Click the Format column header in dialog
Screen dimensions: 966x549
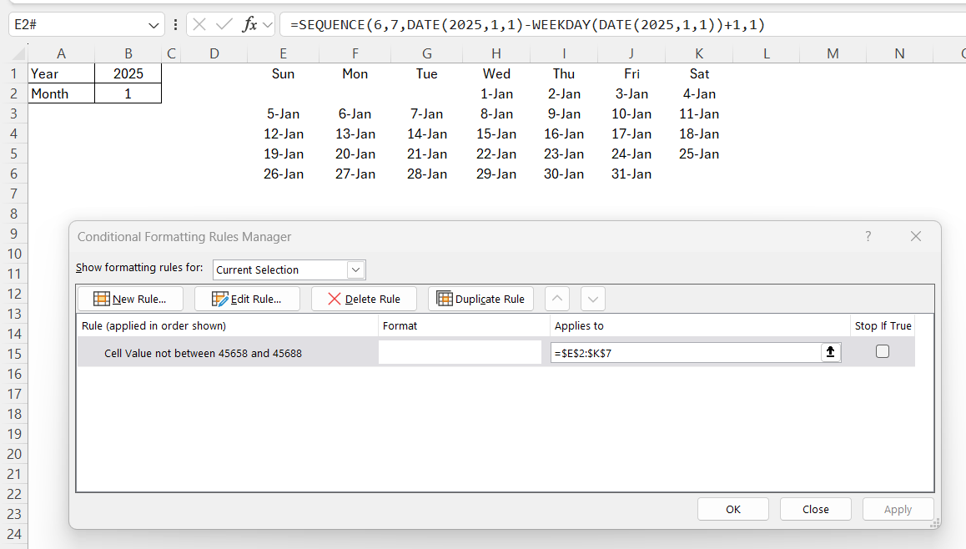click(x=464, y=325)
